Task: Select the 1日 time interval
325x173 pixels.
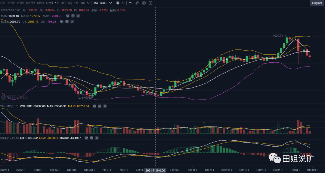Action: click(57, 3)
